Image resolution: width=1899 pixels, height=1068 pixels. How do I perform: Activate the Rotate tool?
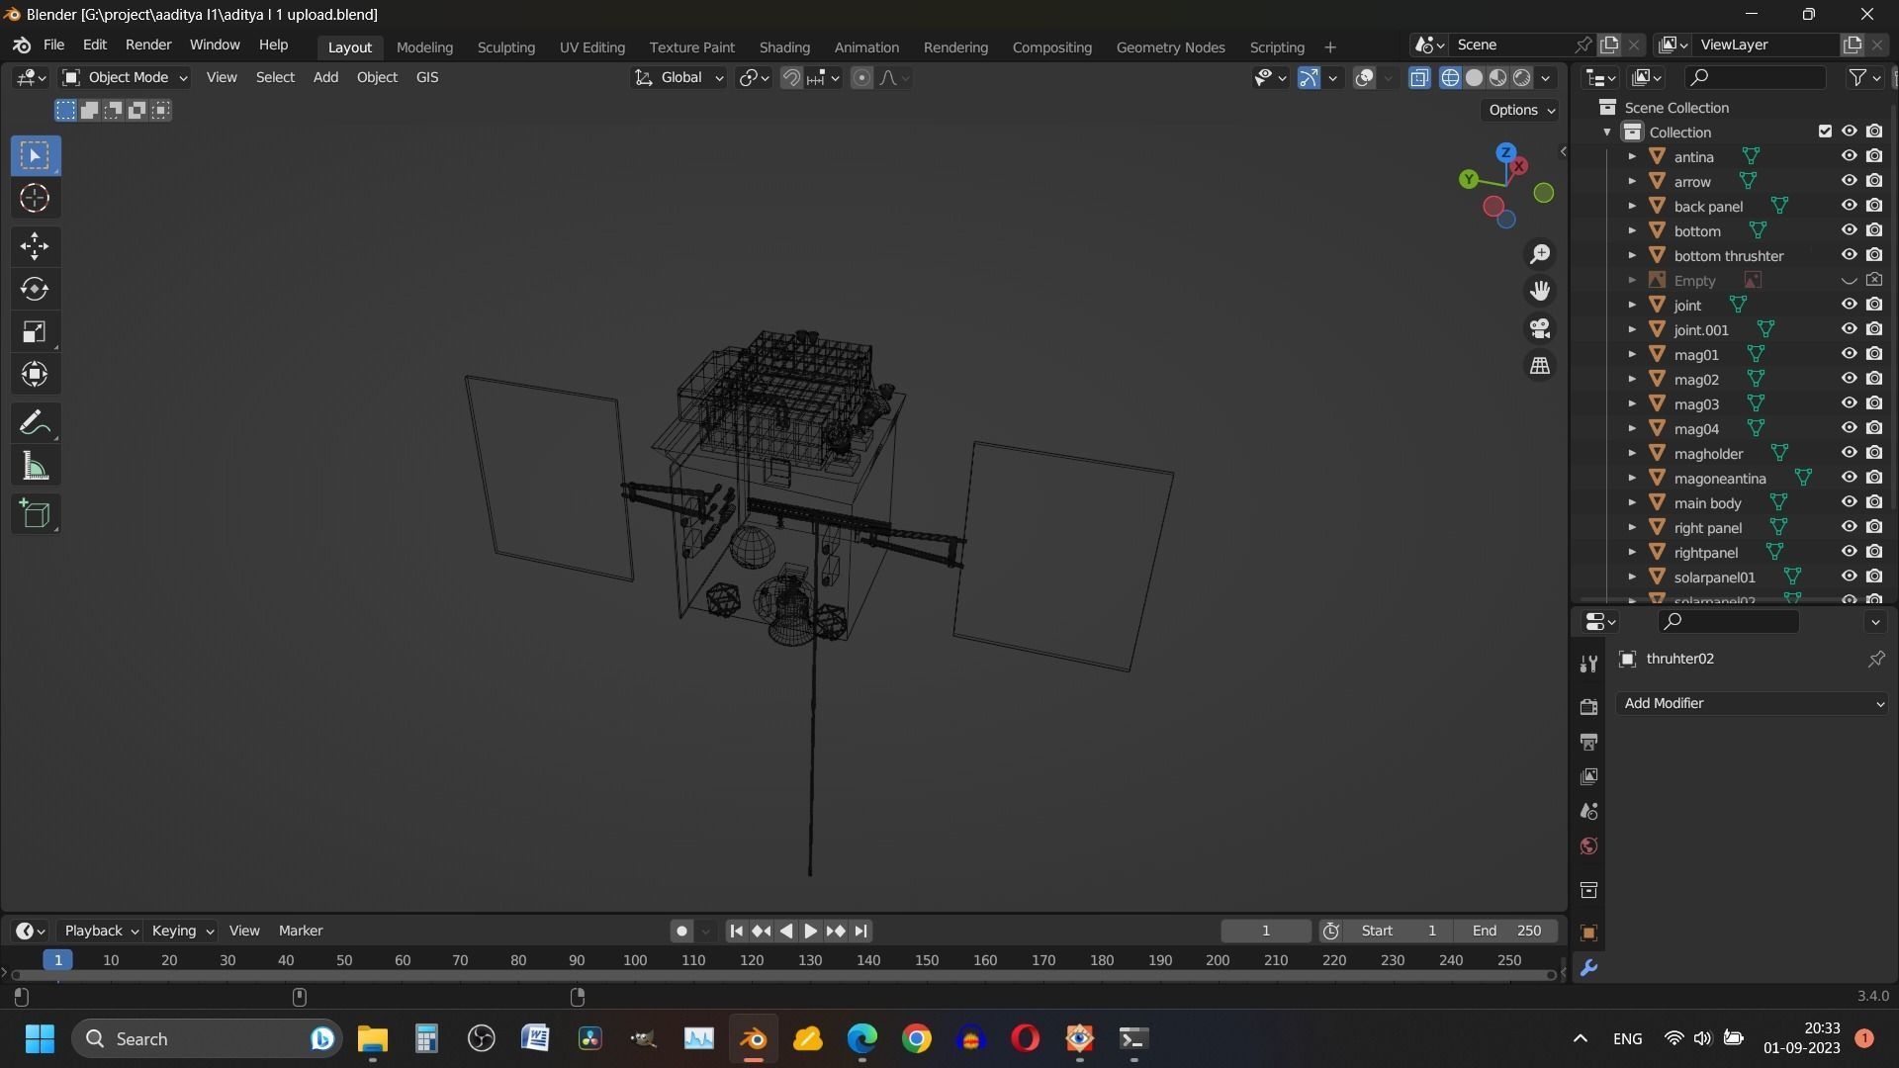[x=35, y=289]
